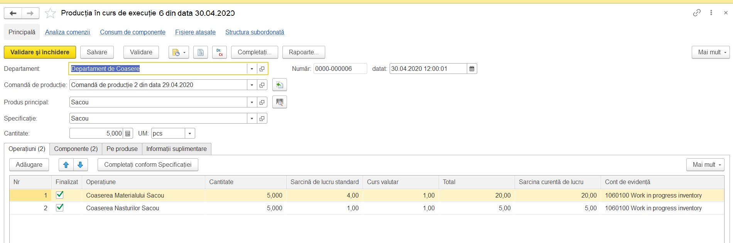Image resolution: width=733 pixels, height=243 pixels.
Task: Click Sarcină de lucru standard header
Action: pos(324,182)
